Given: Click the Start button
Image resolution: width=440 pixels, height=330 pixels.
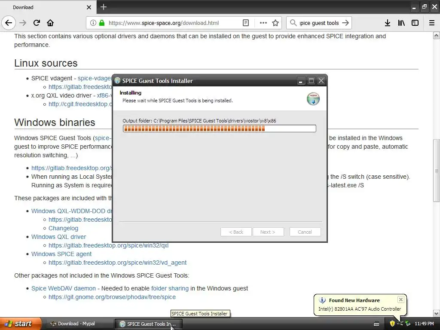Looking at the screenshot, I should [21, 324].
